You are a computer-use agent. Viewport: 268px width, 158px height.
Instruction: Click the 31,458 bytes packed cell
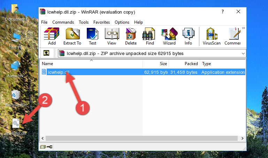pos(184,72)
